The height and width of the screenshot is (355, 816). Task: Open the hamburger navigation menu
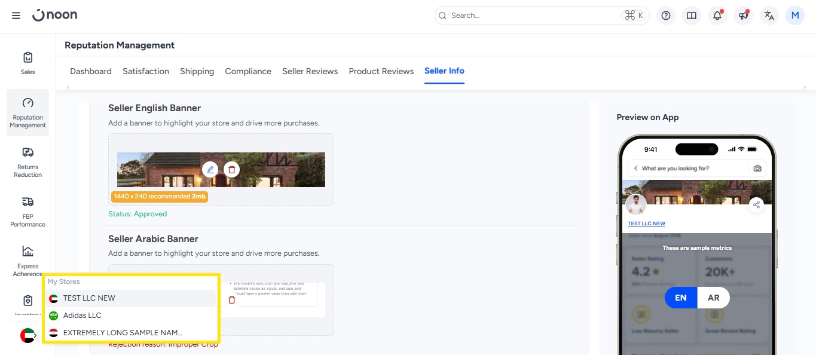[16, 16]
